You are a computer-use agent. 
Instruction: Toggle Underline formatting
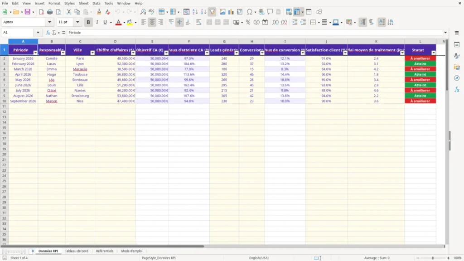click(x=105, y=22)
